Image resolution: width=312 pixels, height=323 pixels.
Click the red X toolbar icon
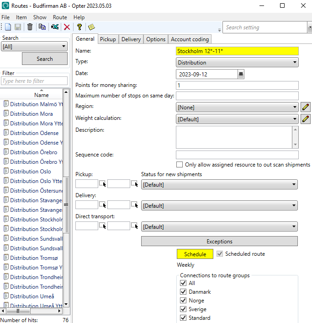pos(67,27)
